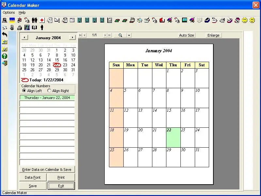
Task: Click the first blank entry line below the date header
Action: 47,104
